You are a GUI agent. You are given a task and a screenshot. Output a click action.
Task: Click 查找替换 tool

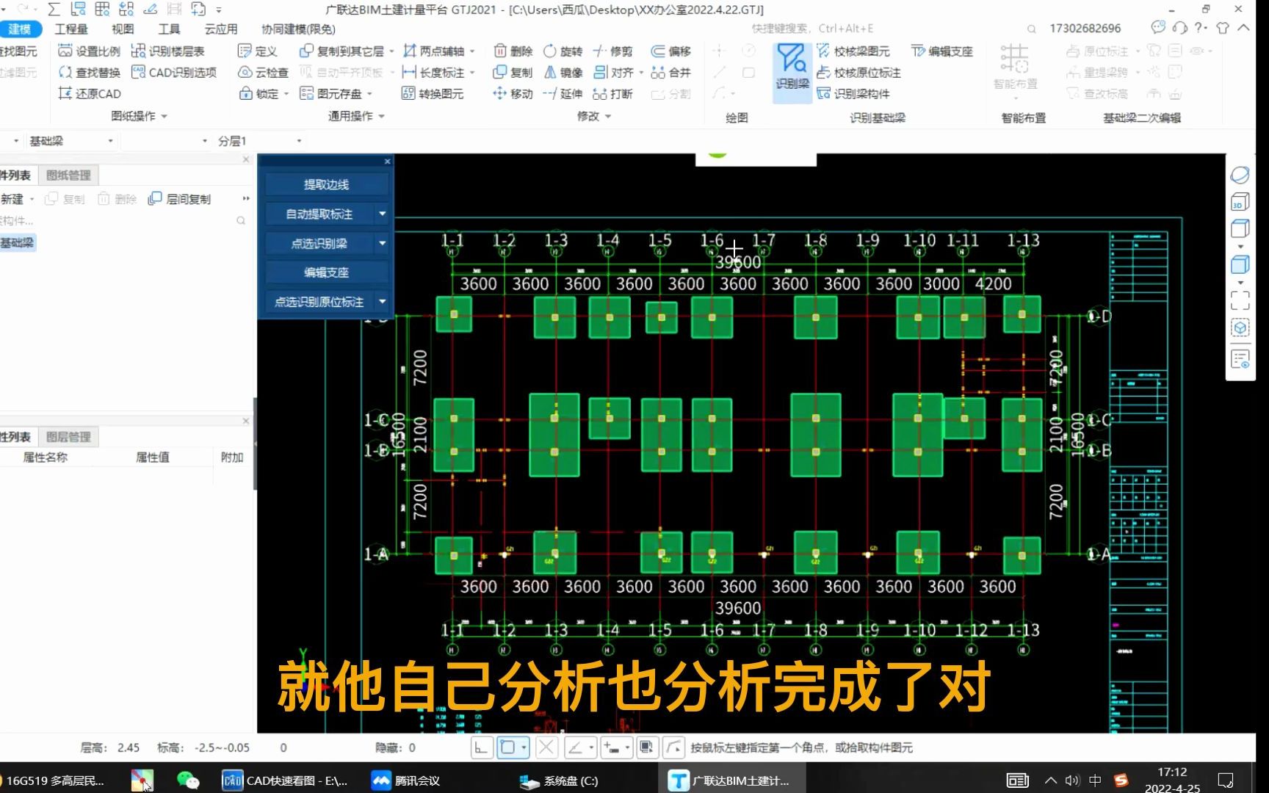pyautogui.click(x=89, y=72)
